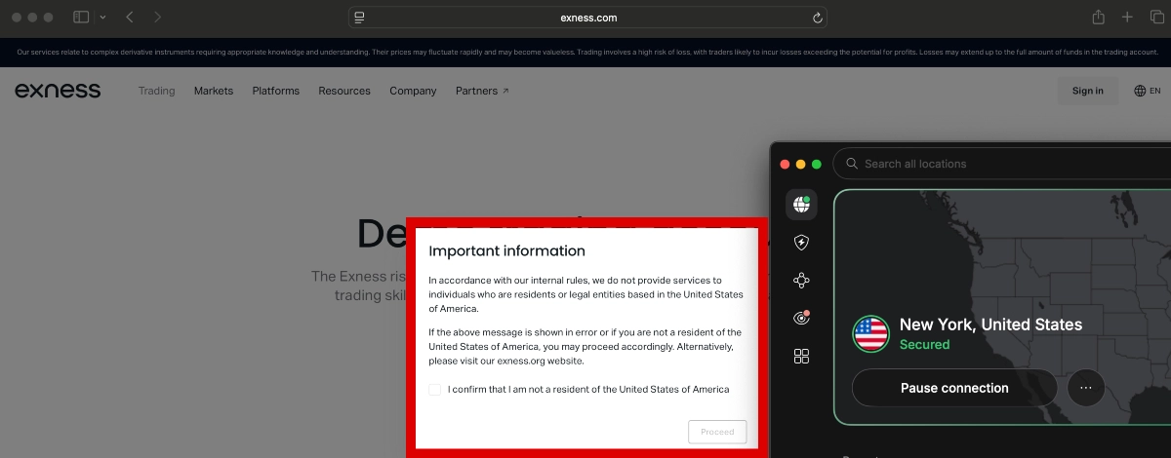The image size is (1171, 458).
Task: Open the VPN dark web monitor target icon
Action: click(x=801, y=318)
